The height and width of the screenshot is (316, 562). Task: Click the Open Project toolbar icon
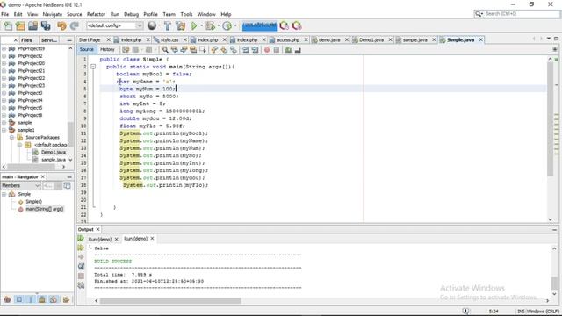[32, 25]
